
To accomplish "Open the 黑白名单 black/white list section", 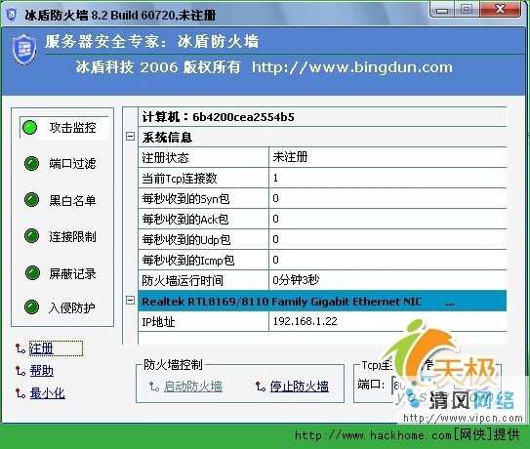I will click(x=72, y=200).
